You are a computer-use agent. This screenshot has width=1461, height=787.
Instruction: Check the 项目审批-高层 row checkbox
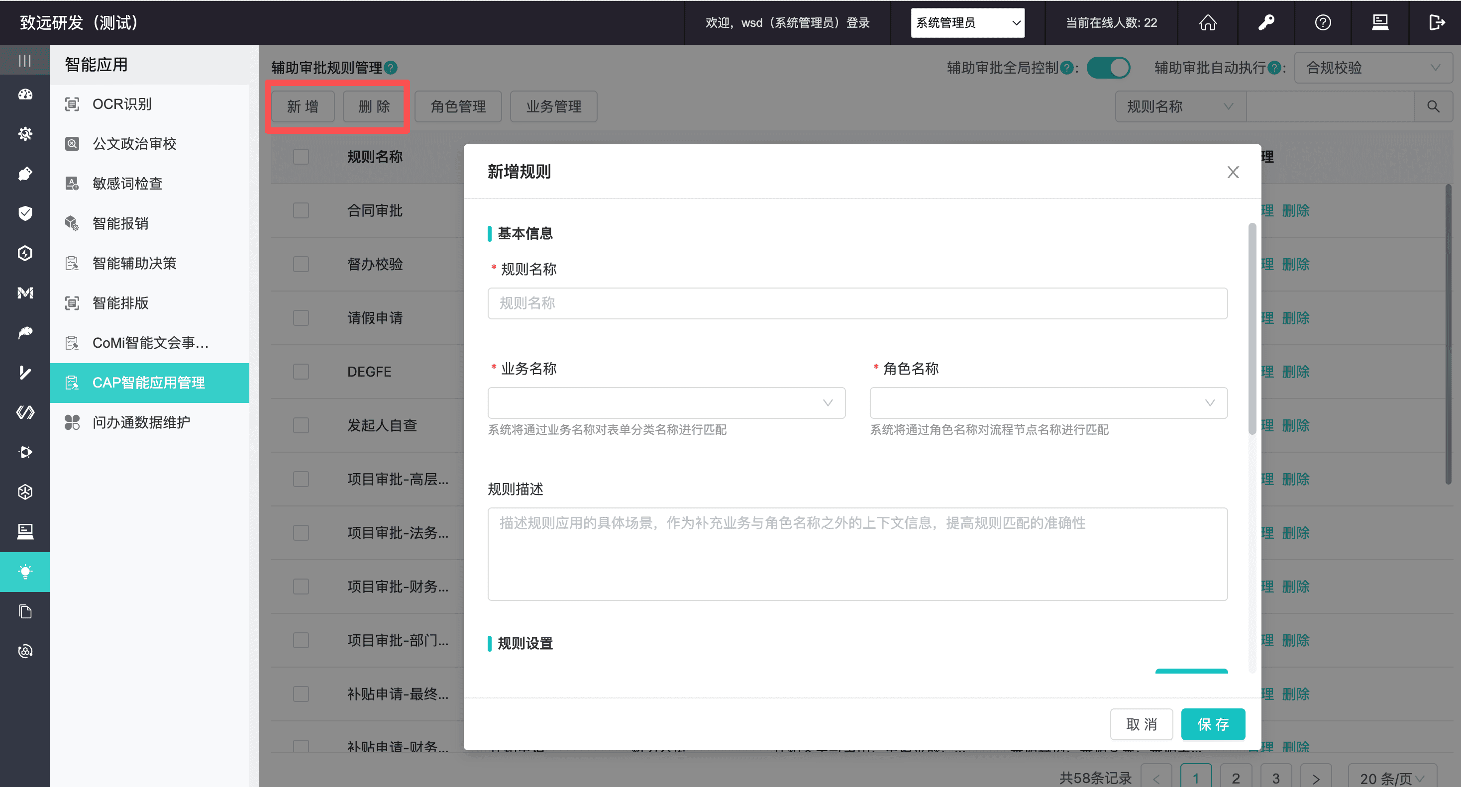pyautogui.click(x=301, y=479)
